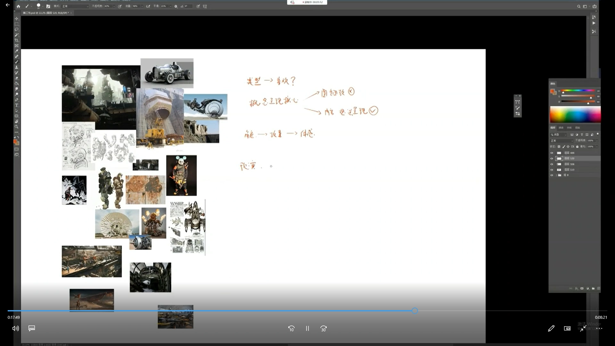Image resolution: width=615 pixels, height=346 pixels.
Task: Select the Type tool
Action: pos(17,105)
